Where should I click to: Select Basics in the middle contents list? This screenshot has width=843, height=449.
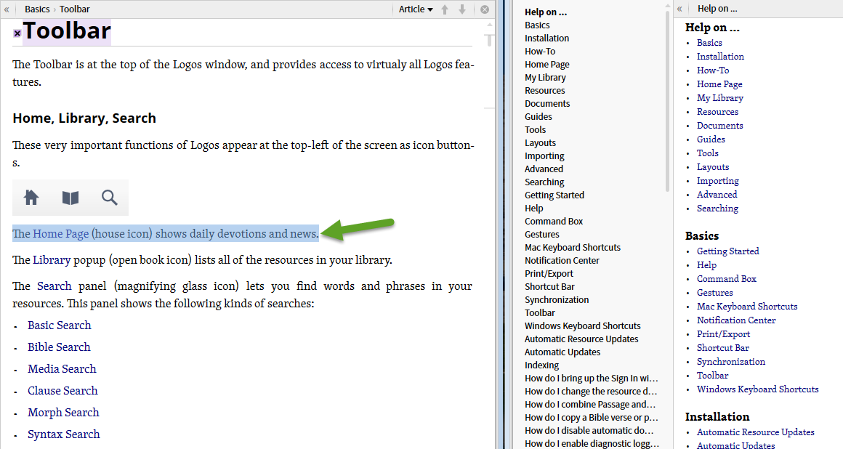537,25
